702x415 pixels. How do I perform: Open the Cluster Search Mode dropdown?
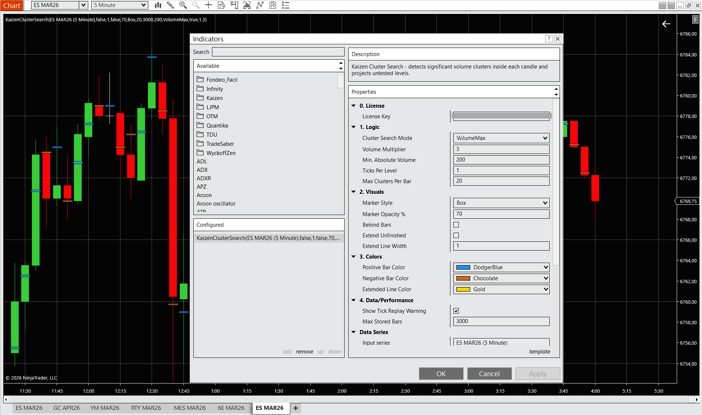point(501,138)
